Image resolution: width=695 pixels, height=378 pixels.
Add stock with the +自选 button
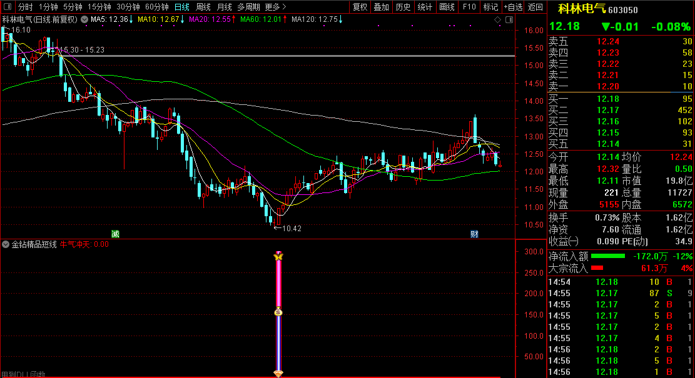(513, 7)
